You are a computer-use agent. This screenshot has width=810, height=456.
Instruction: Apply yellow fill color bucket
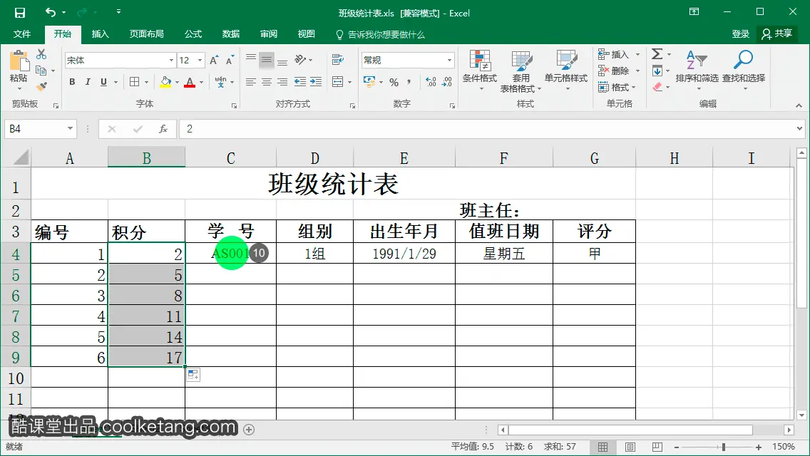pyautogui.click(x=165, y=82)
